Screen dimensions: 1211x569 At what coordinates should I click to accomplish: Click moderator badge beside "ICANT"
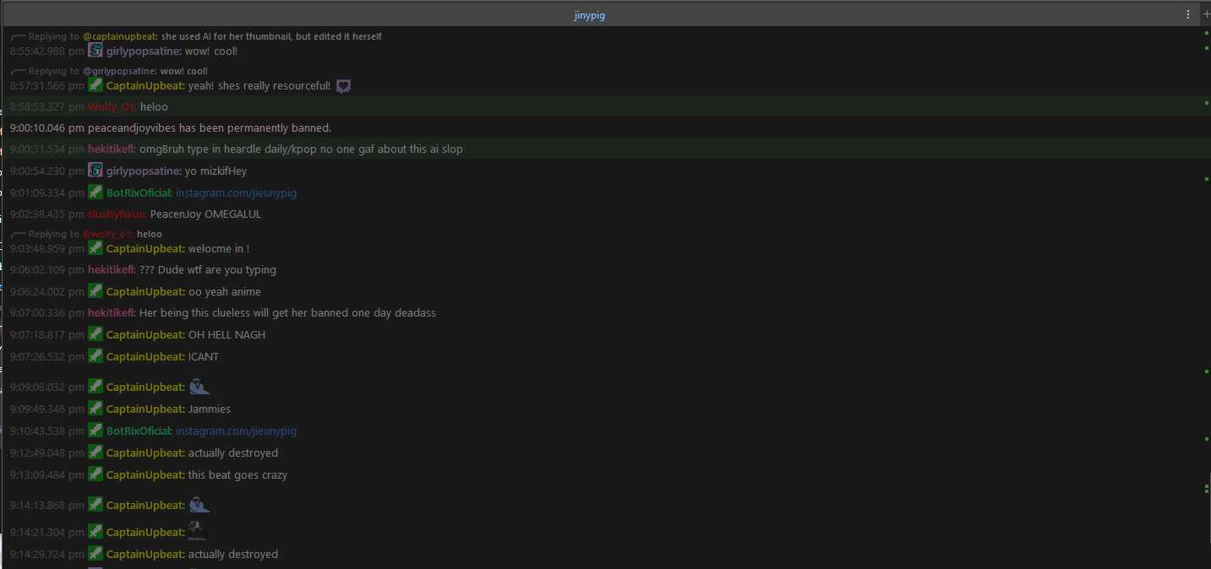coord(95,356)
